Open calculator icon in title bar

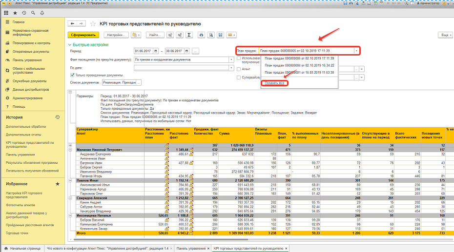tap(375, 3)
